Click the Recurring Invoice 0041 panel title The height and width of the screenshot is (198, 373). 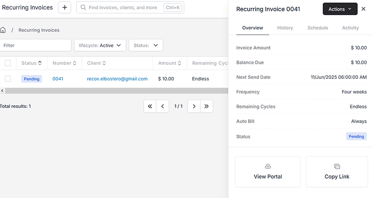268,9
